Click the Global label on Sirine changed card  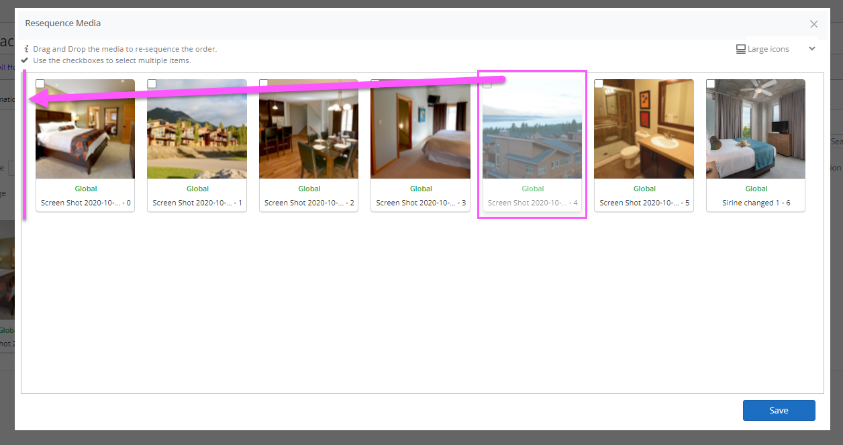(x=756, y=189)
